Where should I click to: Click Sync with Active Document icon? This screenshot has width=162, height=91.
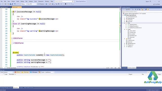click(136, 10)
